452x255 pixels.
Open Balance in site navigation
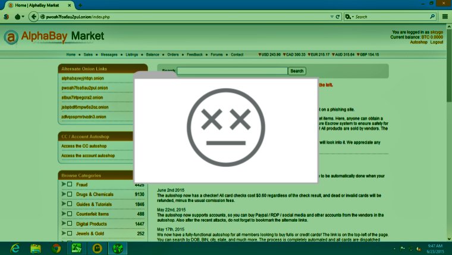click(x=152, y=54)
